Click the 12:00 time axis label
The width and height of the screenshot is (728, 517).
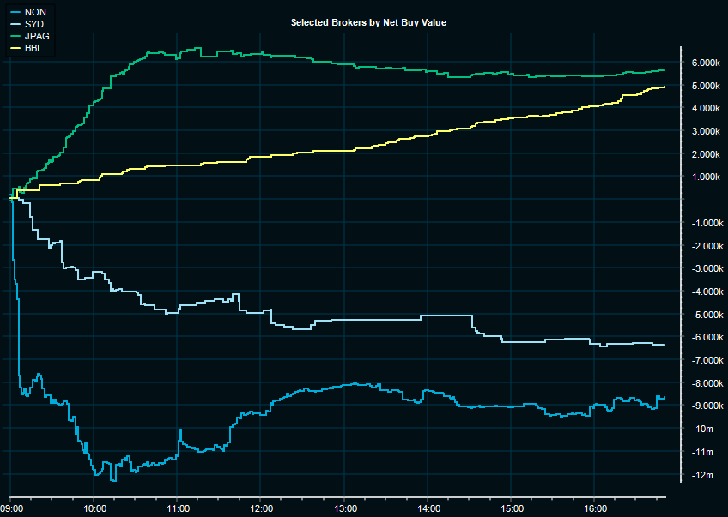click(x=260, y=508)
